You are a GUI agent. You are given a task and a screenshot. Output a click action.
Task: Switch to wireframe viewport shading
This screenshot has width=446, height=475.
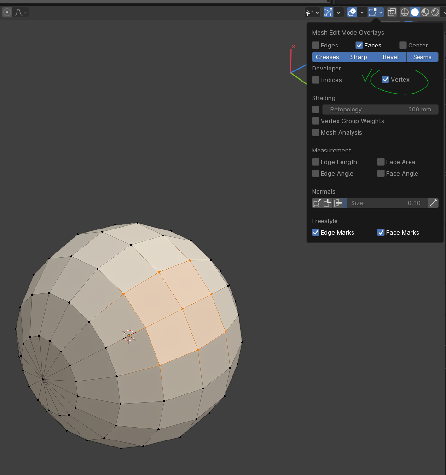point(405,12)
